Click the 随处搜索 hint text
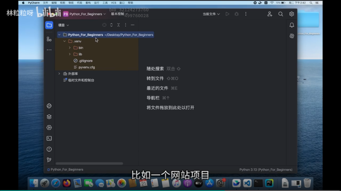The width and height of the screenshot is (341, 191). (x=155, y=69)
